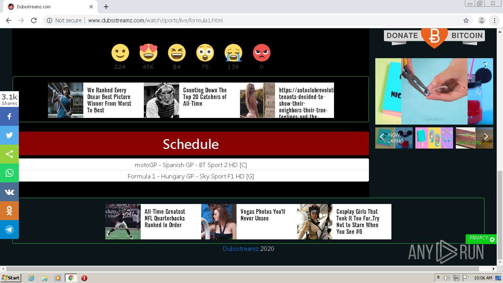
Task: Open Vegas Photos You'll Never Unsee ad
Action: click(249, 222)
